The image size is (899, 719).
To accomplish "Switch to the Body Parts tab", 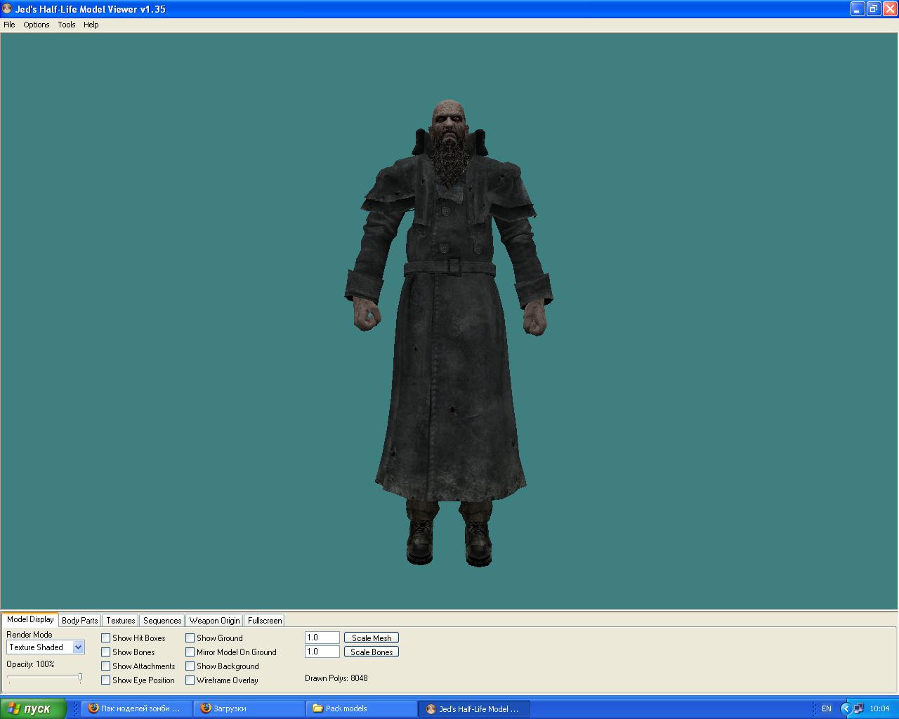I will [x=80, y=621].
